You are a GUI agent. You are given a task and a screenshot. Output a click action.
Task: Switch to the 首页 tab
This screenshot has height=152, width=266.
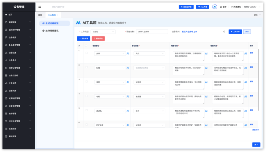pyautogui.click(x=40, y=15)
